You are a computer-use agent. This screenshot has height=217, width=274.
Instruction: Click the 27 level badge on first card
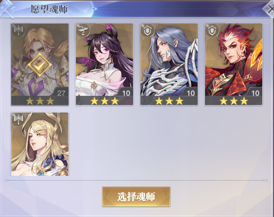(61, 93)
